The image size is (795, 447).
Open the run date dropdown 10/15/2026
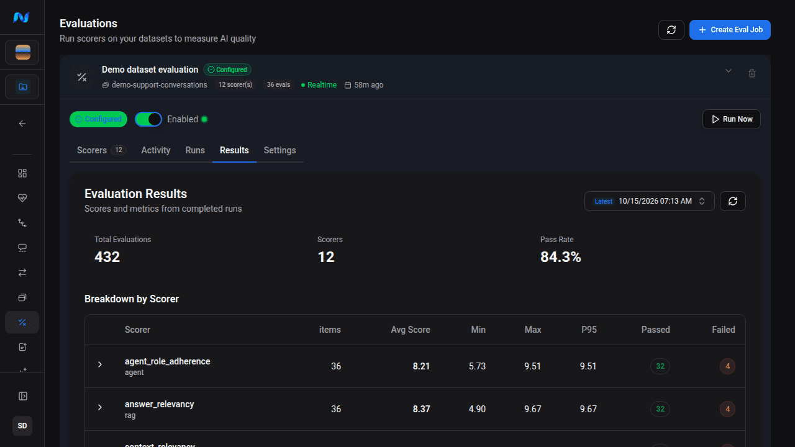pyautogui.click(x=650, y=201)
